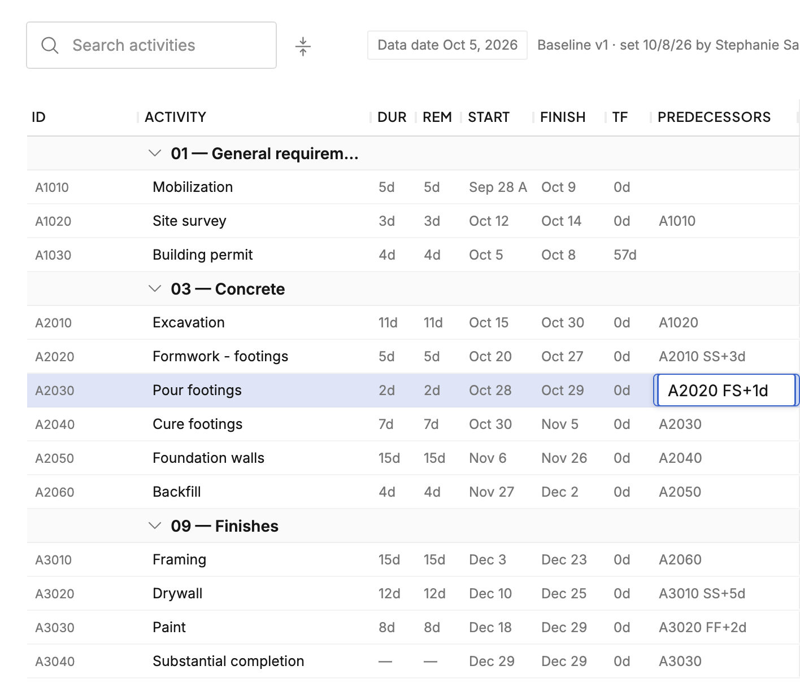Viewport: 800px width, 692px height.
Task: Click the magnifier icon in search box
Action: click(x=50, y=46)
